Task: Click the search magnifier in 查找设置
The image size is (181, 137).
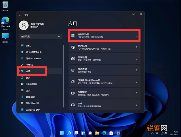Action: [x=59, y=37]
